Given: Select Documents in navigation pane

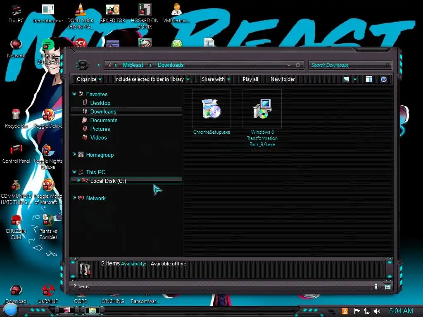Looking at the screenshot, I should [x=104, y=120].
